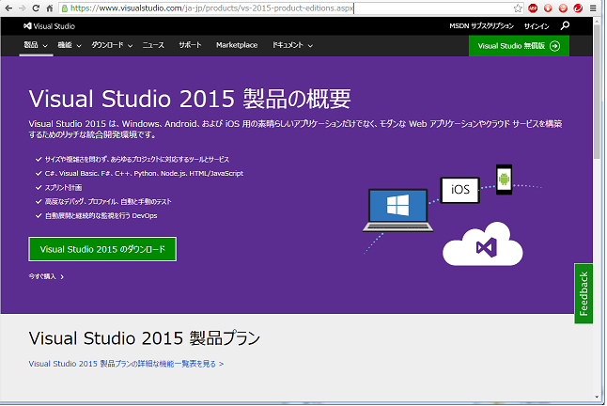Expand the ダウンロード navigation menu
The width and height of the screenshot is (607, 406).
(x=112, y=45)
